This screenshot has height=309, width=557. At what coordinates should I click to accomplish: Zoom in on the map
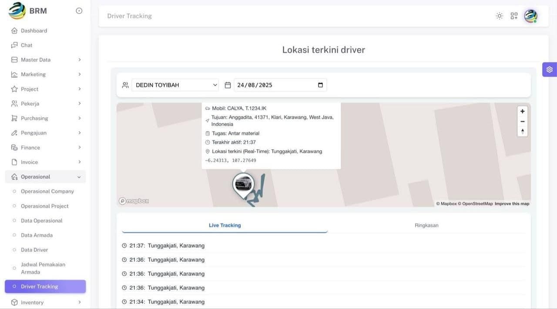coord(523,111)
